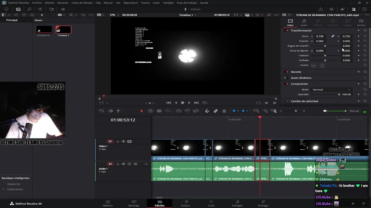Click the Replace clip tool
Image resolution: width=371 pixels, height=208 pixels.
point(196,111)
